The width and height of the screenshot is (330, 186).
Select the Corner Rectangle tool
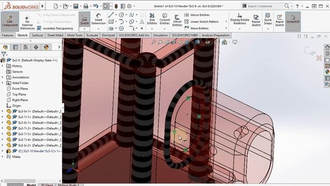click(x=111, y=22)
